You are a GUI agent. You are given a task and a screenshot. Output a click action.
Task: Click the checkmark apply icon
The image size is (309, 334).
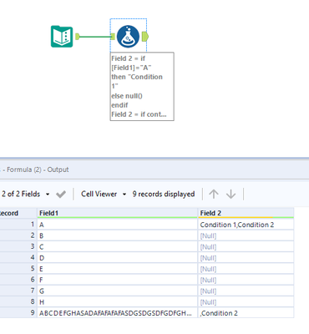point(61,194)
